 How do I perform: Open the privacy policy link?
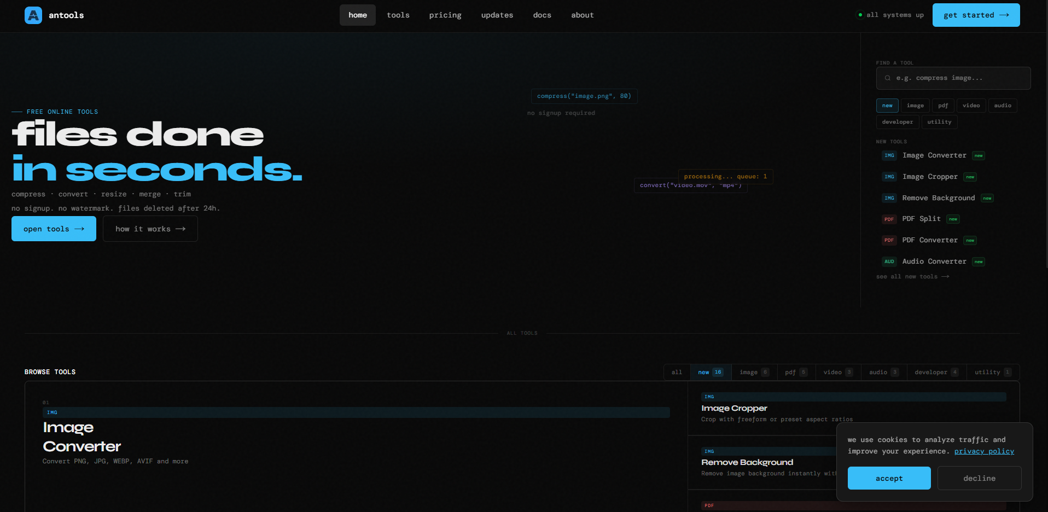tap(984, 451)
